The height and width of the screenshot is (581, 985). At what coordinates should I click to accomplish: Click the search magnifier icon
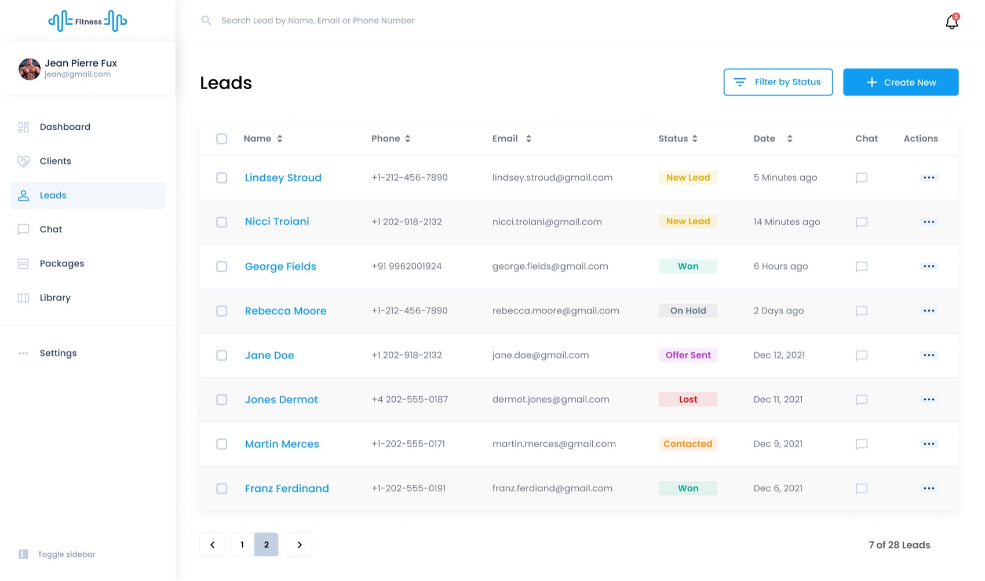tap(206, 21)
